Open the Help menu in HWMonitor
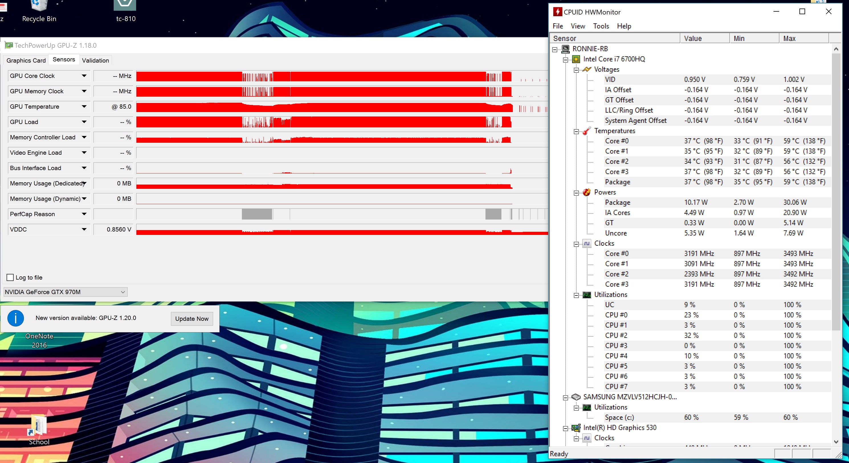This screenshot has width=849, height=463. click(x=624, y=26)
